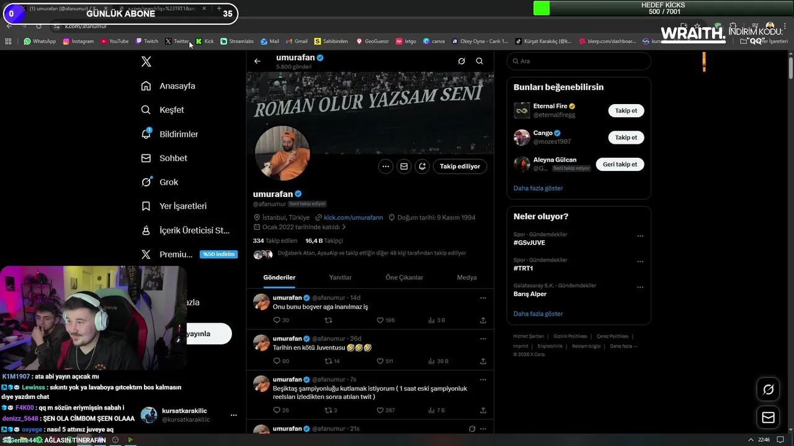Click Daha fazla göster under Neler oluyor
Viewport: 794px width, 446px height.
tap(538, 314)
